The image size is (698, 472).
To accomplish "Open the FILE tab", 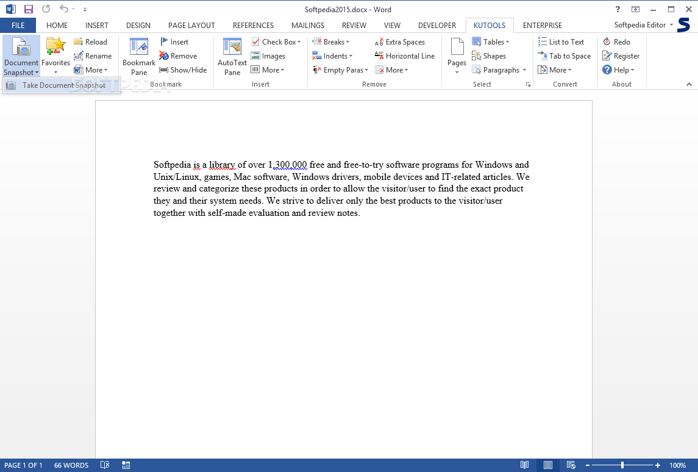I will click(18, 26).
